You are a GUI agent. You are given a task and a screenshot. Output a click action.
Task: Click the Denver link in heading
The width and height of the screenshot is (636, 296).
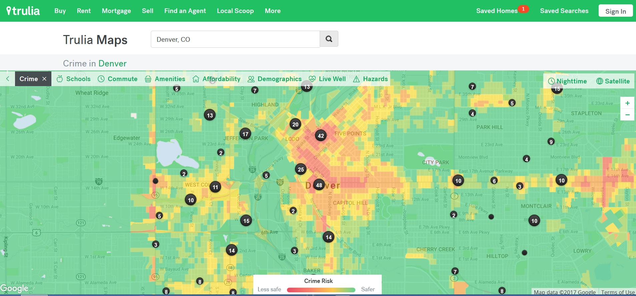(x=112, y=63)
